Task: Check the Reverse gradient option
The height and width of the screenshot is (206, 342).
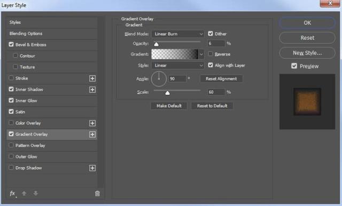Action: tap(210, 54)
